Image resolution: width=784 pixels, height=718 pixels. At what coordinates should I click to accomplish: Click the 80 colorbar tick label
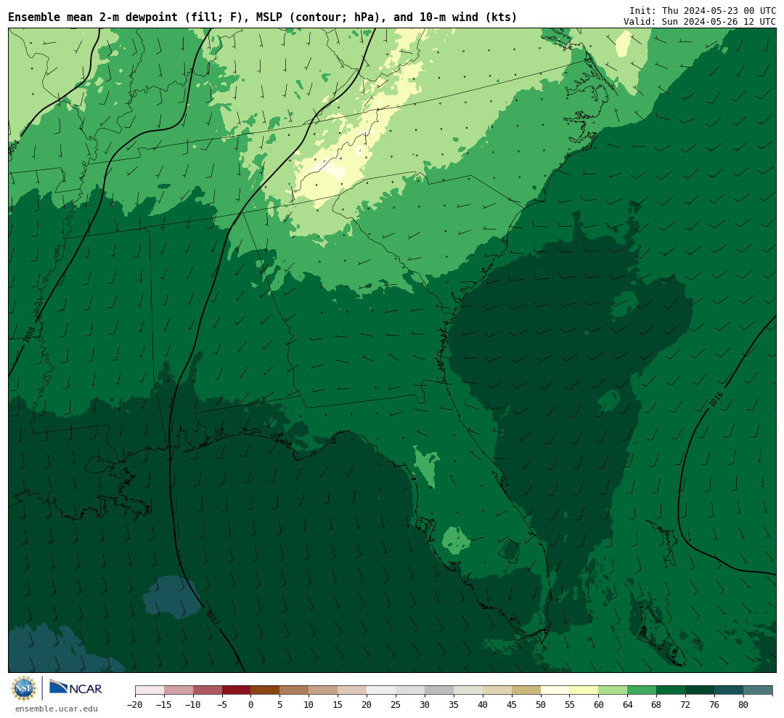point(743,705)
